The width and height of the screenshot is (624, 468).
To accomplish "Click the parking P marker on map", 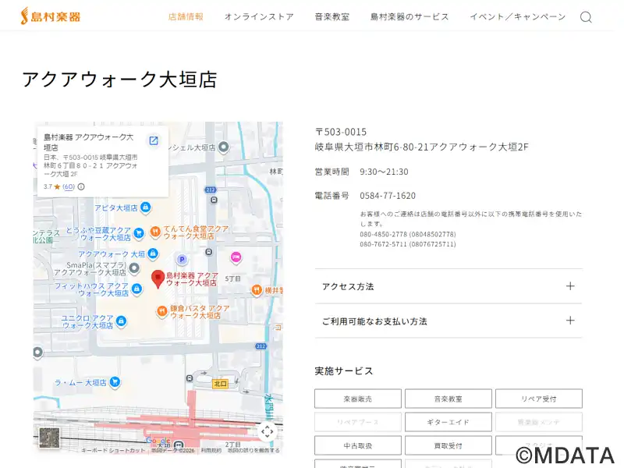I will [x=182, y=259].
